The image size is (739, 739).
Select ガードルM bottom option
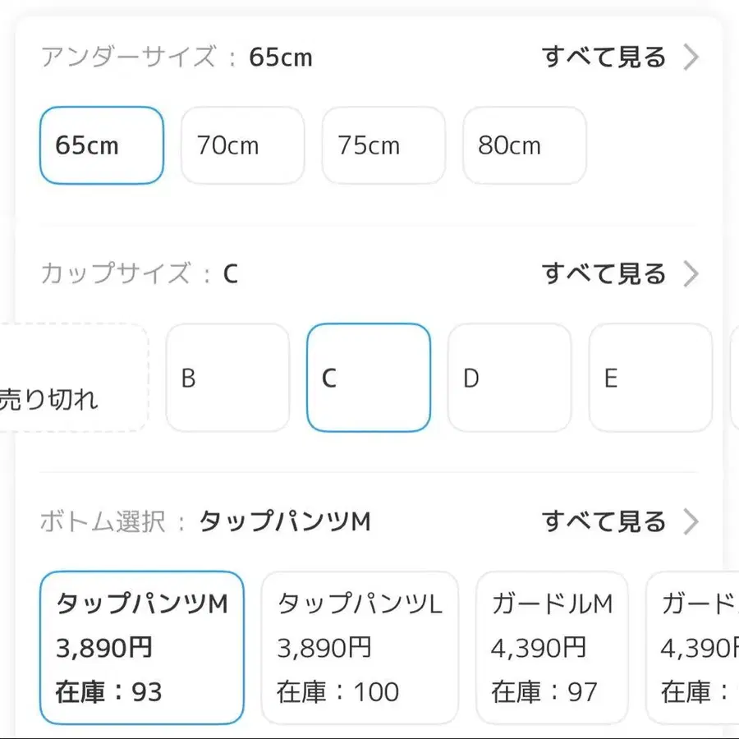pyautogui.click(x=552, y=648)
